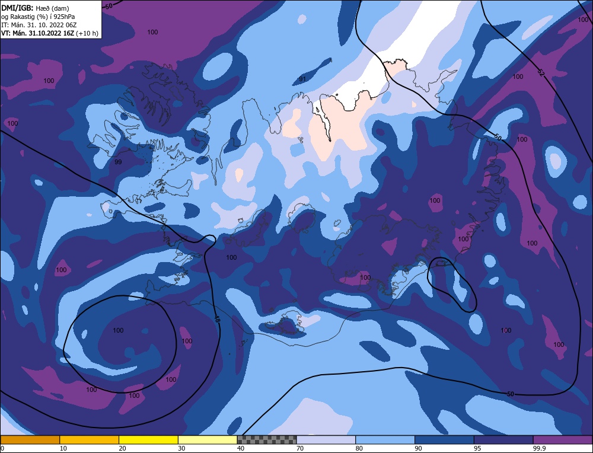The height and width of the screenshot is (453, 593).
Task: Click the '91' humidity value on the map
Action: point(302,79)
